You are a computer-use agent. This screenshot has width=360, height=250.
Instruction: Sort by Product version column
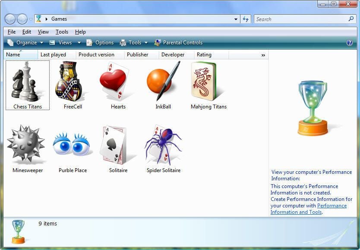[x=100, y=55]
